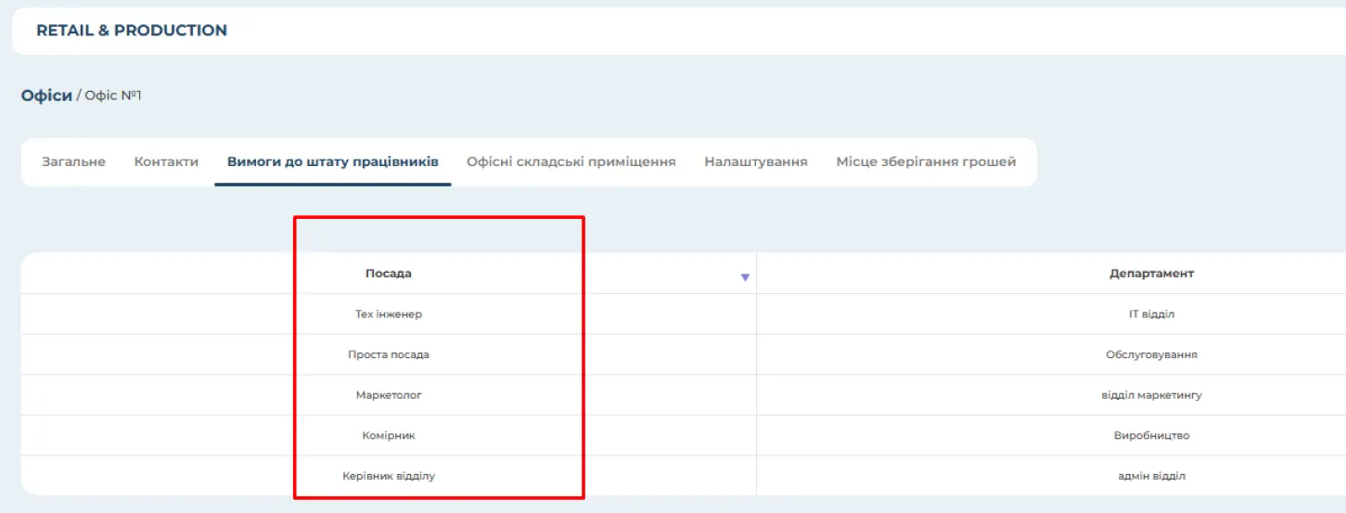Screen dimensions: 1346x513
Task: Open the Загальне tab
Action: point(73,161)
